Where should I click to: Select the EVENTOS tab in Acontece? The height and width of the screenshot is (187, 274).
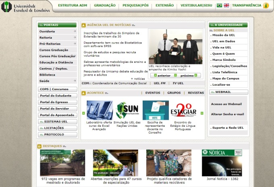point(153,93)
